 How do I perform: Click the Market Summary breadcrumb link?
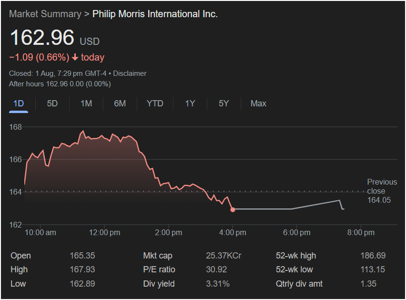click(x=45, y=14)
